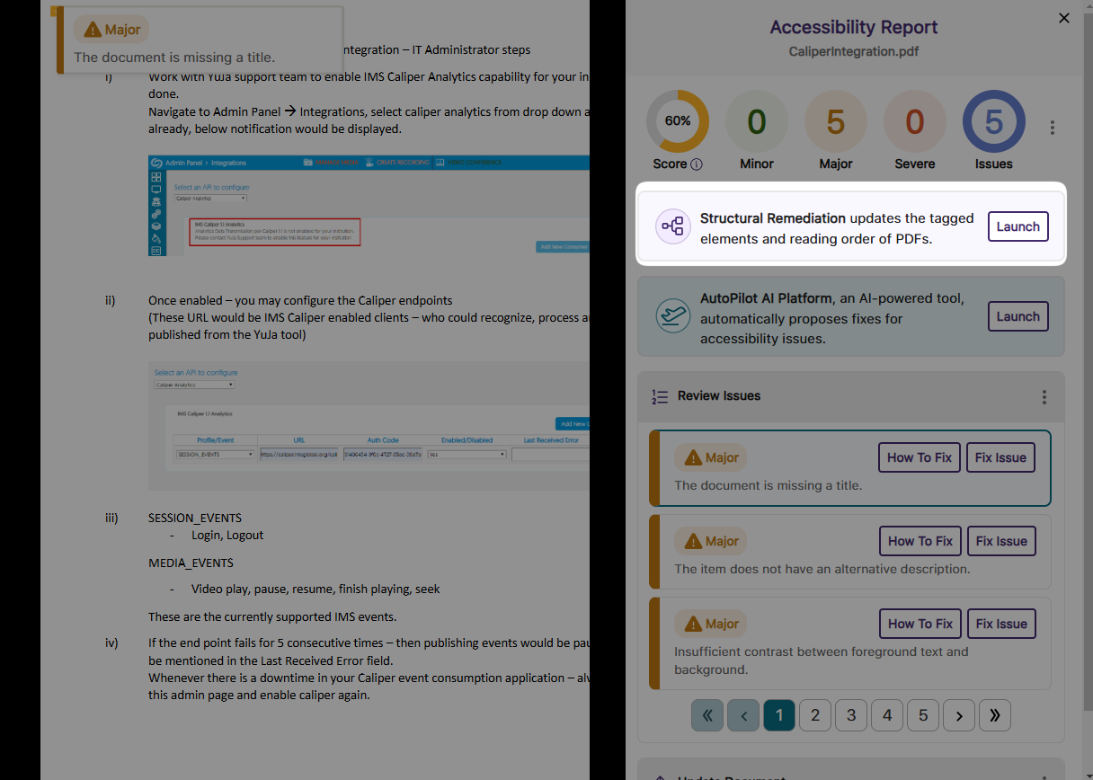1093x780 pixels.
Task: Jump to last page of issues
Action: pyautogui.click(x=995, y=715)
